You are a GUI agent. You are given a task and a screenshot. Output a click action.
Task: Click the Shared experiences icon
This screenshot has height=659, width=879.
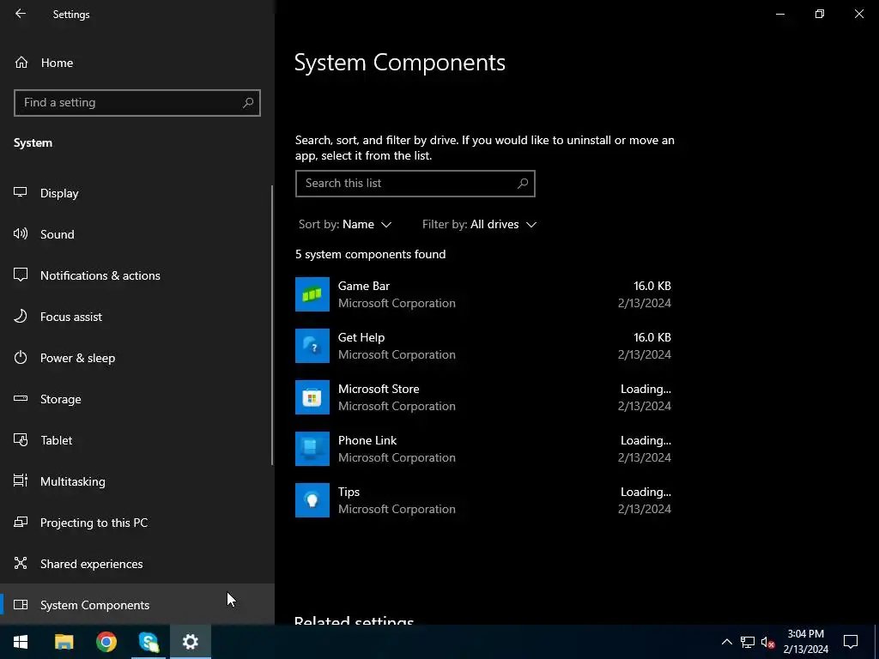tap(21, 563)
